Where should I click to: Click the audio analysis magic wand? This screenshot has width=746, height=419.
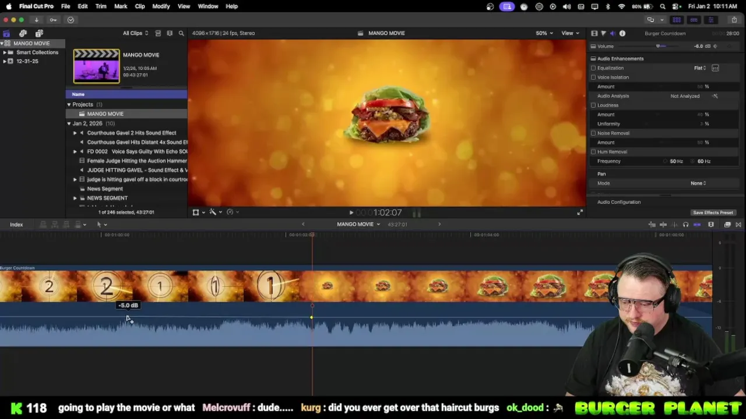tap(715, 96)
